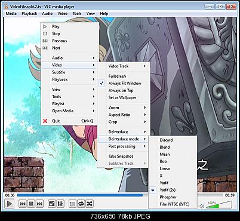Expand the Open Media submenu
This screenshot has height=221, width=240.
coord(70,111)
